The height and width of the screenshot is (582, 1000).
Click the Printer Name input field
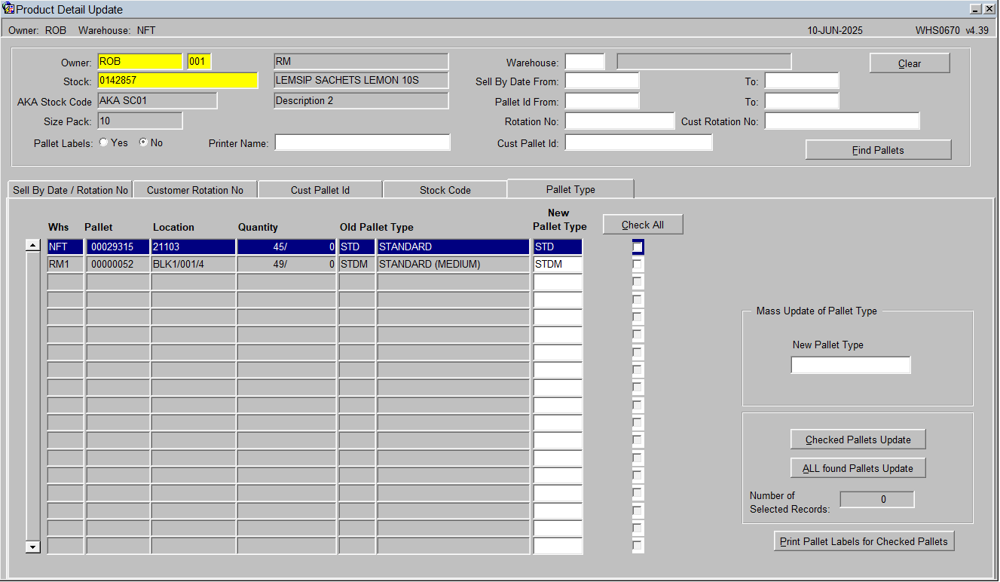point(362,142)
